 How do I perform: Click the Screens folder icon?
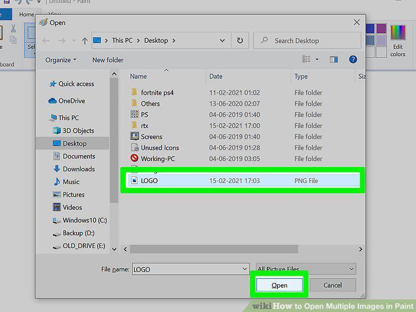click(x=134, y=136)
